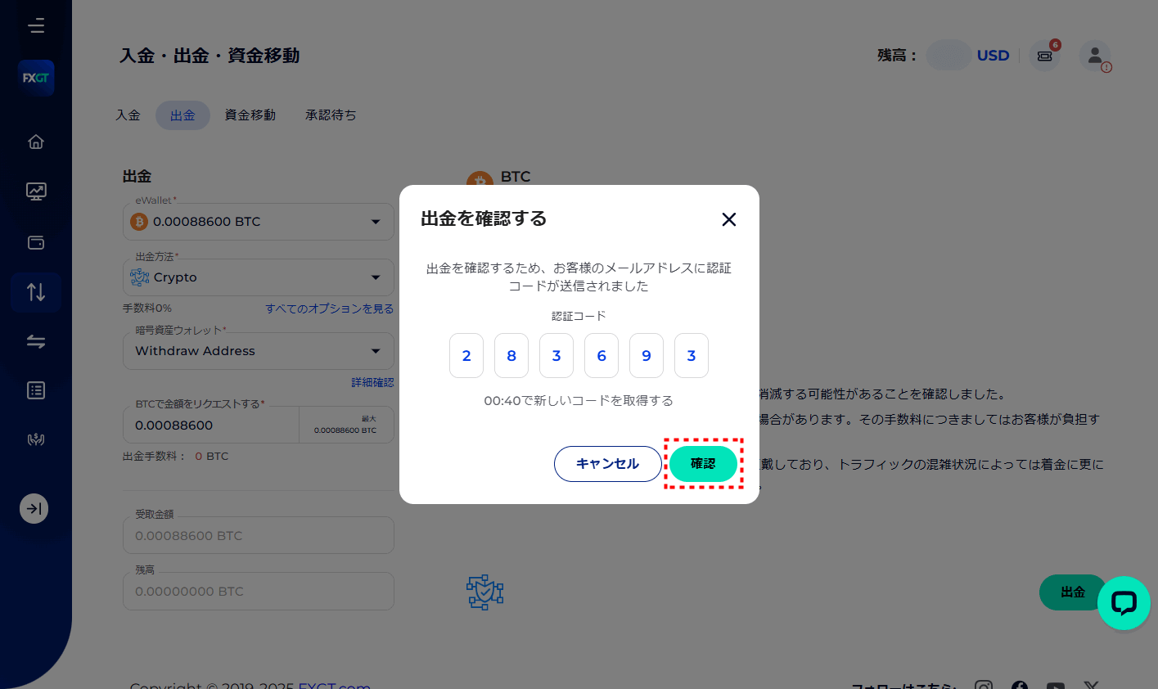Click the fourth code digit box showing 6
The height and width of the screenshot is (689, 1158).
click(602, 356)
